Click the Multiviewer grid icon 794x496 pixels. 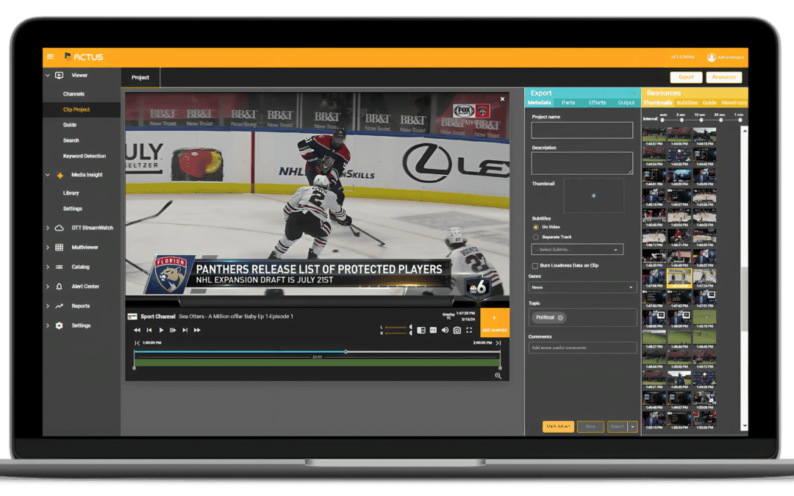[x=60, y=248]
